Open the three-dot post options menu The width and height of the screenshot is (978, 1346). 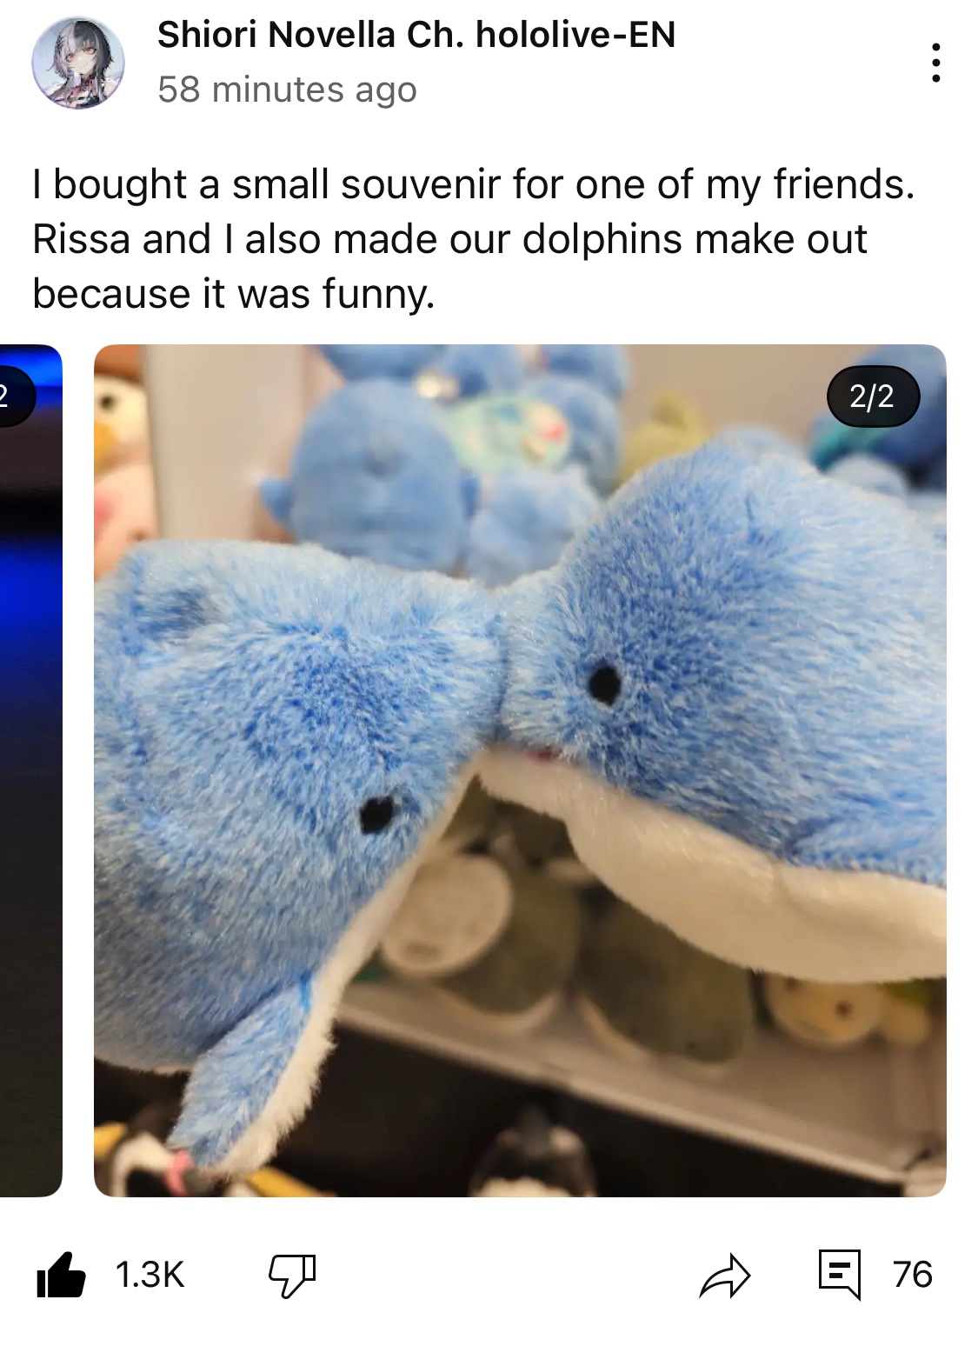point(935,63)
